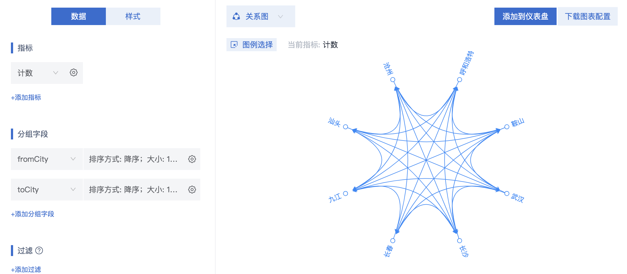The height and width of the screenshot is (274, 627).
Task: Click the help icon beside 过滤
Action: [x=39, y=250]
